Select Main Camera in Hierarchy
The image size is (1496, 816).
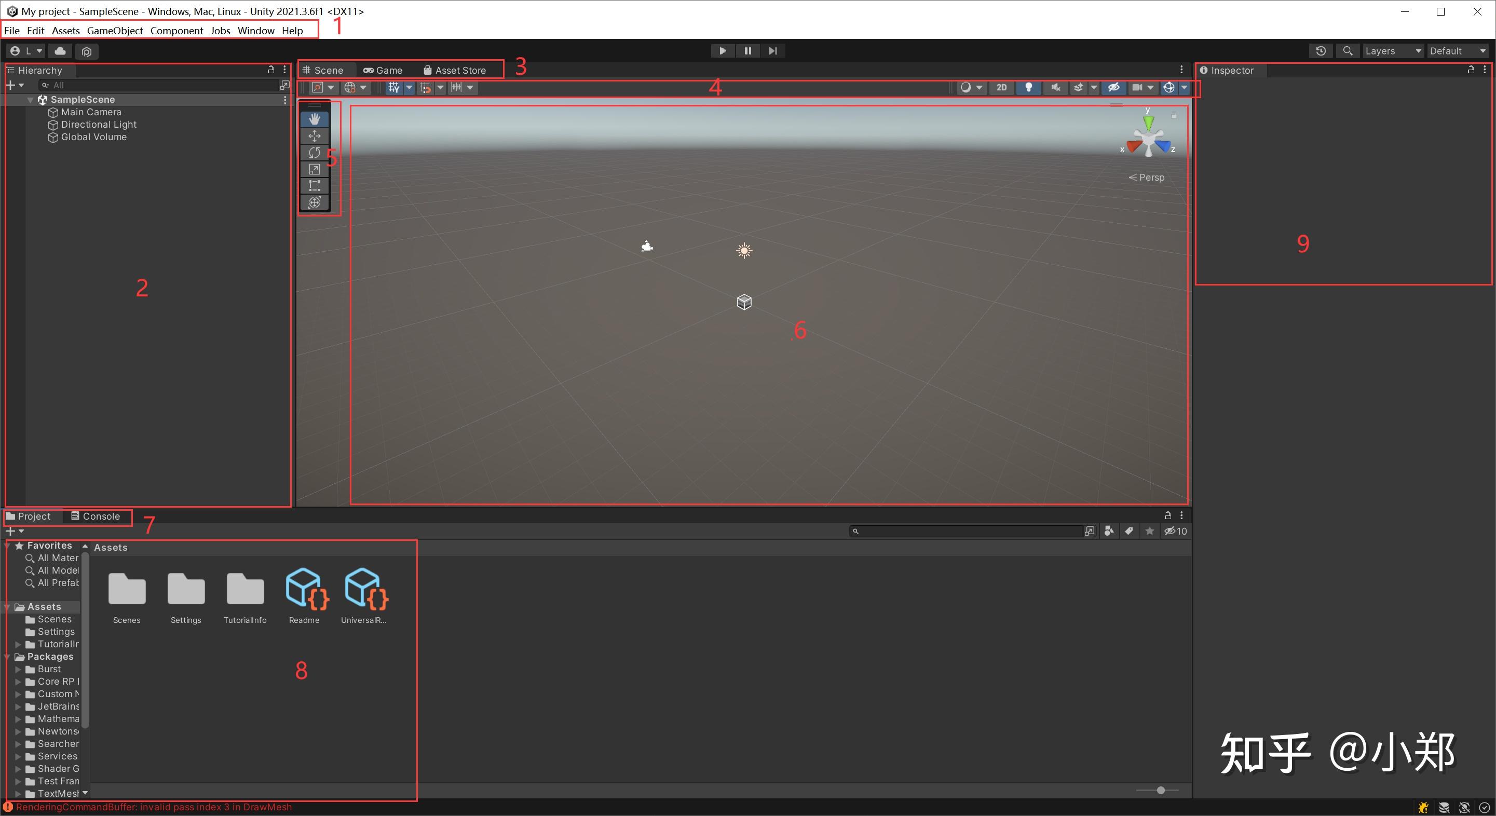click(91, 112)
